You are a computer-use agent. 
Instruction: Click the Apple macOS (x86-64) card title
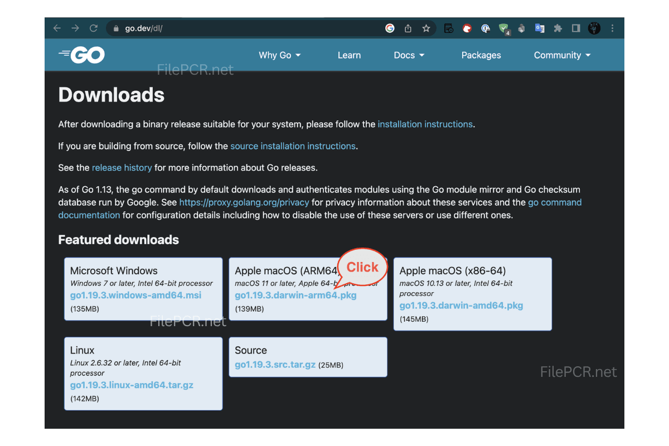point(453,271)
